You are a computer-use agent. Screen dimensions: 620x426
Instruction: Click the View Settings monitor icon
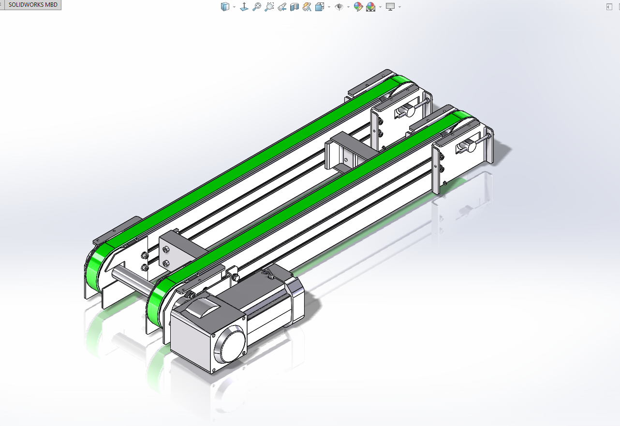390,7
